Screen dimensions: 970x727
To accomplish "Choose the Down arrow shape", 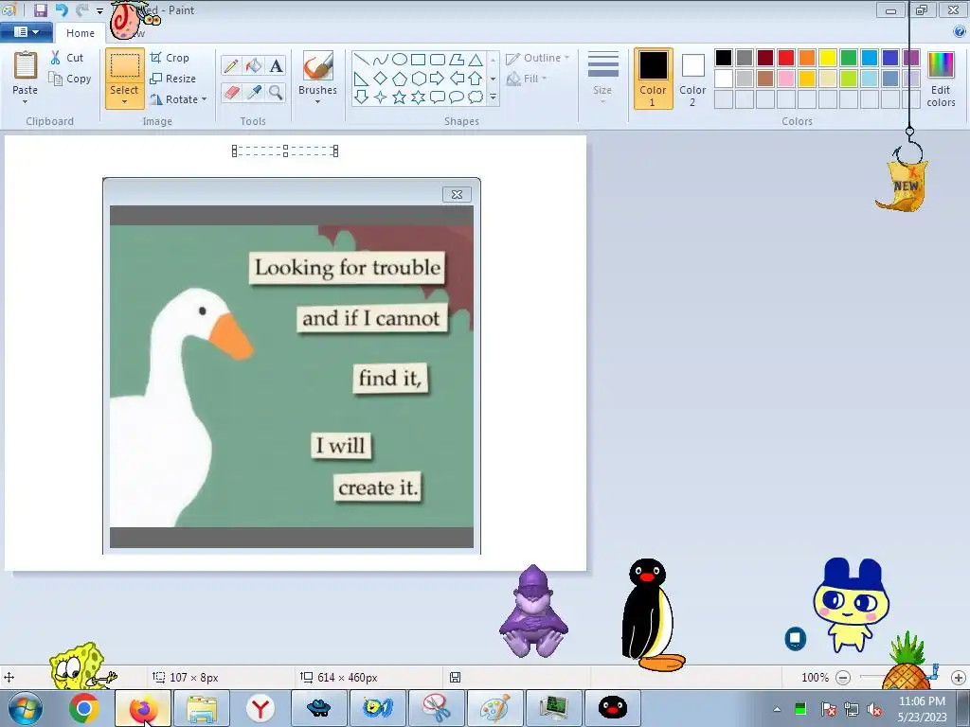I will pos(362,98).
